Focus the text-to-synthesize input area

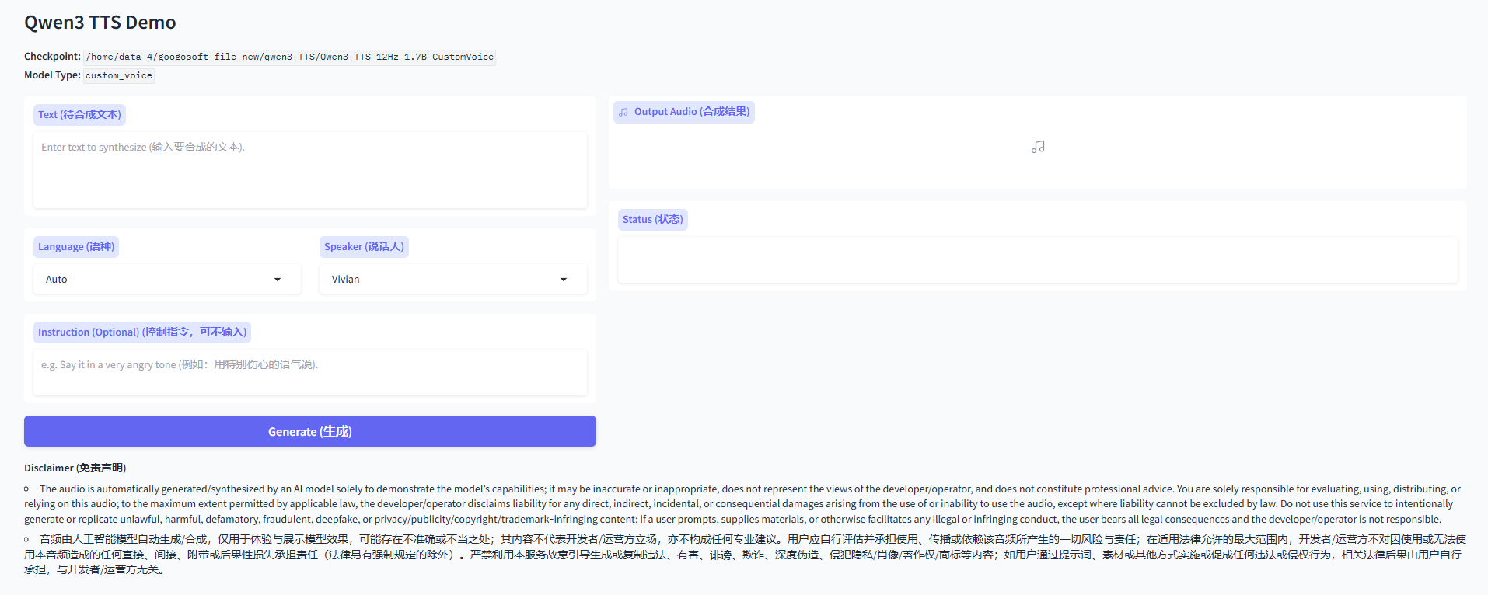(310, 170)
